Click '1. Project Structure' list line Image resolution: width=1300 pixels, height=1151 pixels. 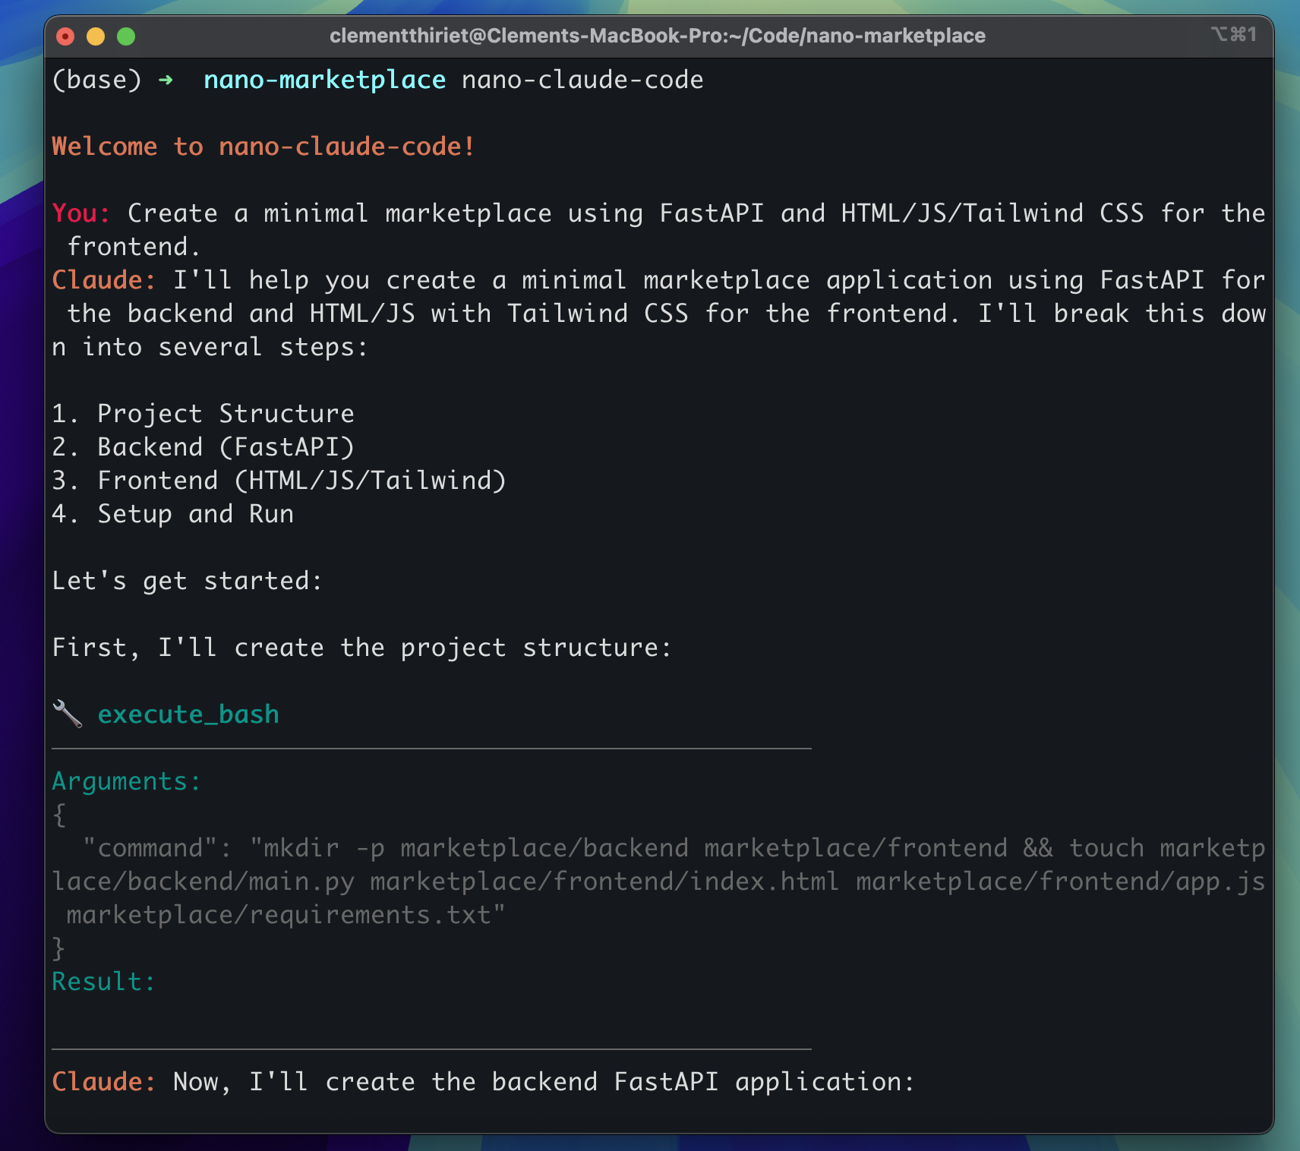tap(203, 414)
